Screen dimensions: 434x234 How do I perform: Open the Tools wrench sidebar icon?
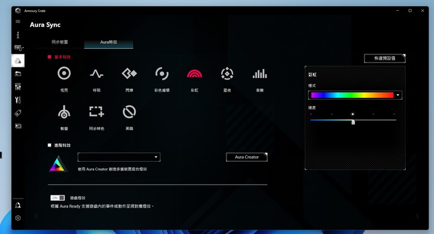pos(18,100)
